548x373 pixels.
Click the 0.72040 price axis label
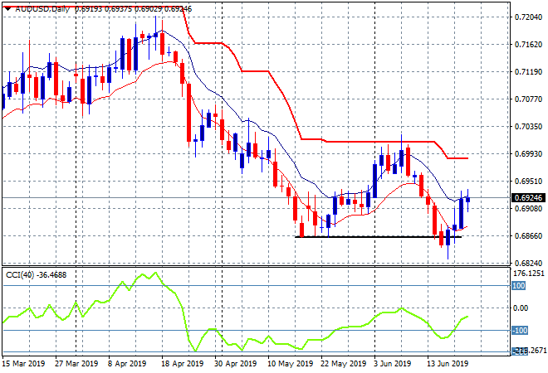pyautogui.click(x=528, y=17)
